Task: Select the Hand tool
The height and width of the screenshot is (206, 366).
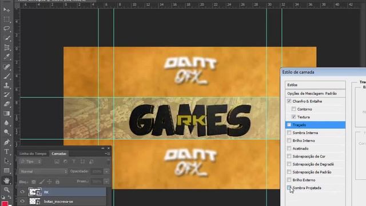Action: coord(6,180)
